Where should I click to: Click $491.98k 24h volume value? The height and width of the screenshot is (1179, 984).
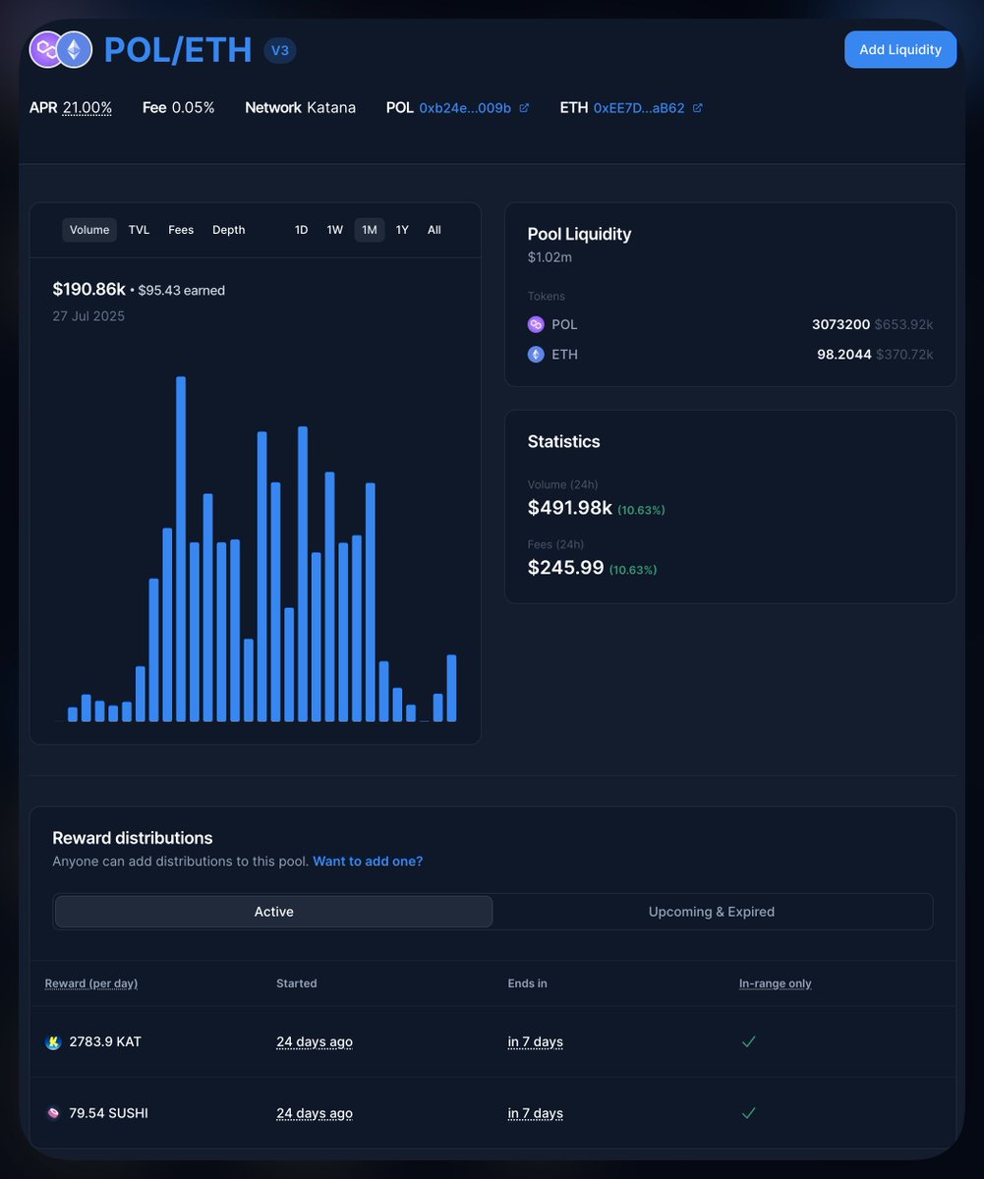coord(570,508)
